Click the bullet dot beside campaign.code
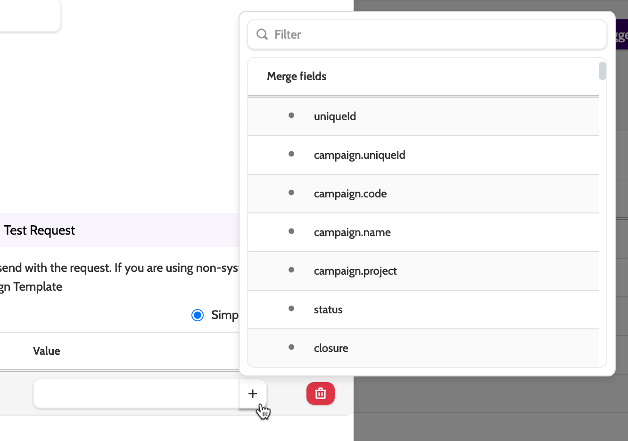Screen dimensions: 628x441 [x=291, y=193]
